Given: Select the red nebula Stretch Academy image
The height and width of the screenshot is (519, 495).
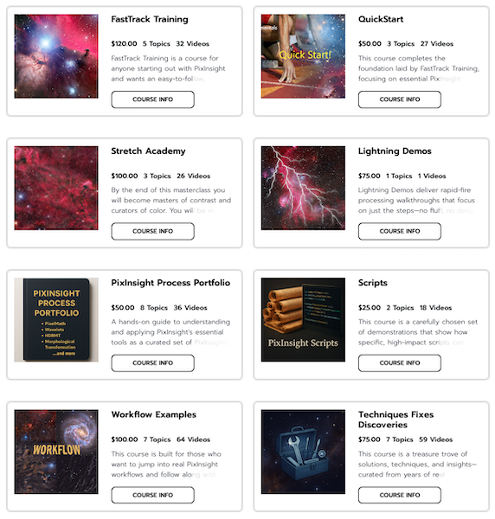Looking at the screenshot, I should [x=56, y=188].
